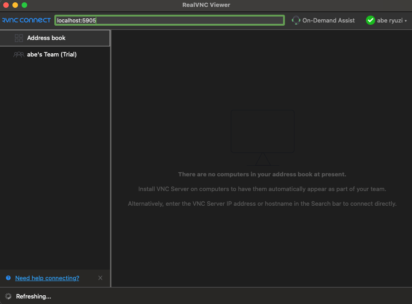The image size is (412, 304).
Task: Click the Refreshing... status text
Action: pos(34,296)
